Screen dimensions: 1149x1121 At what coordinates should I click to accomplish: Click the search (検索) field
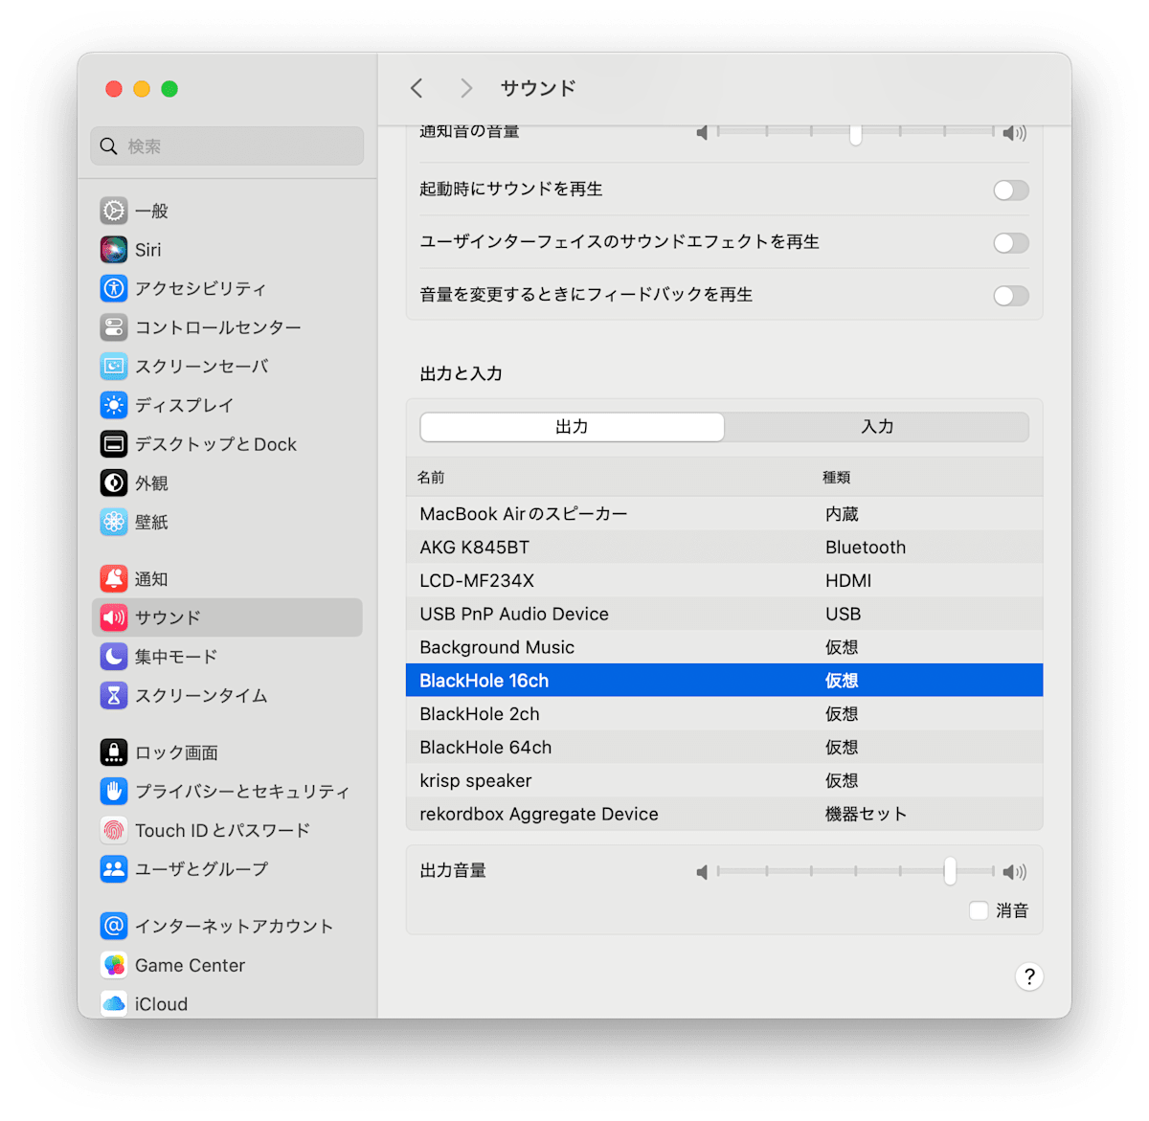[227, 146]
